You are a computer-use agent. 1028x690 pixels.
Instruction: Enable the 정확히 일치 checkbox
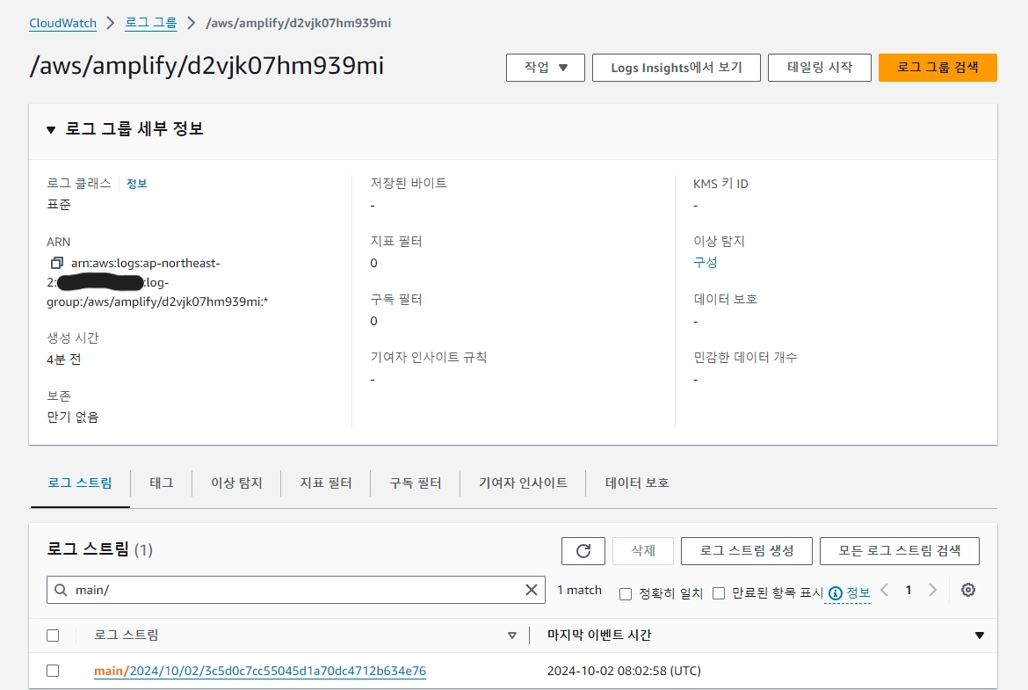[625, 592]
